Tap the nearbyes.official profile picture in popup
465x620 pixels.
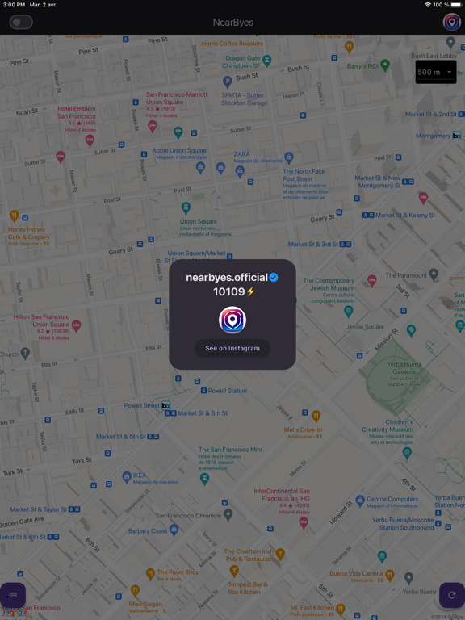tap(232, 320)
